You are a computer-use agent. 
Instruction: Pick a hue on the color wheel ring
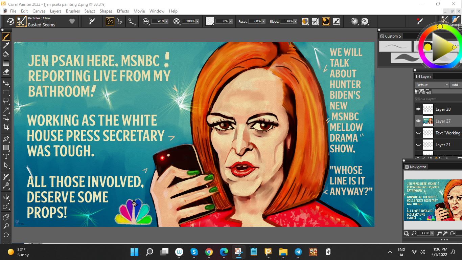click(440, 27)
